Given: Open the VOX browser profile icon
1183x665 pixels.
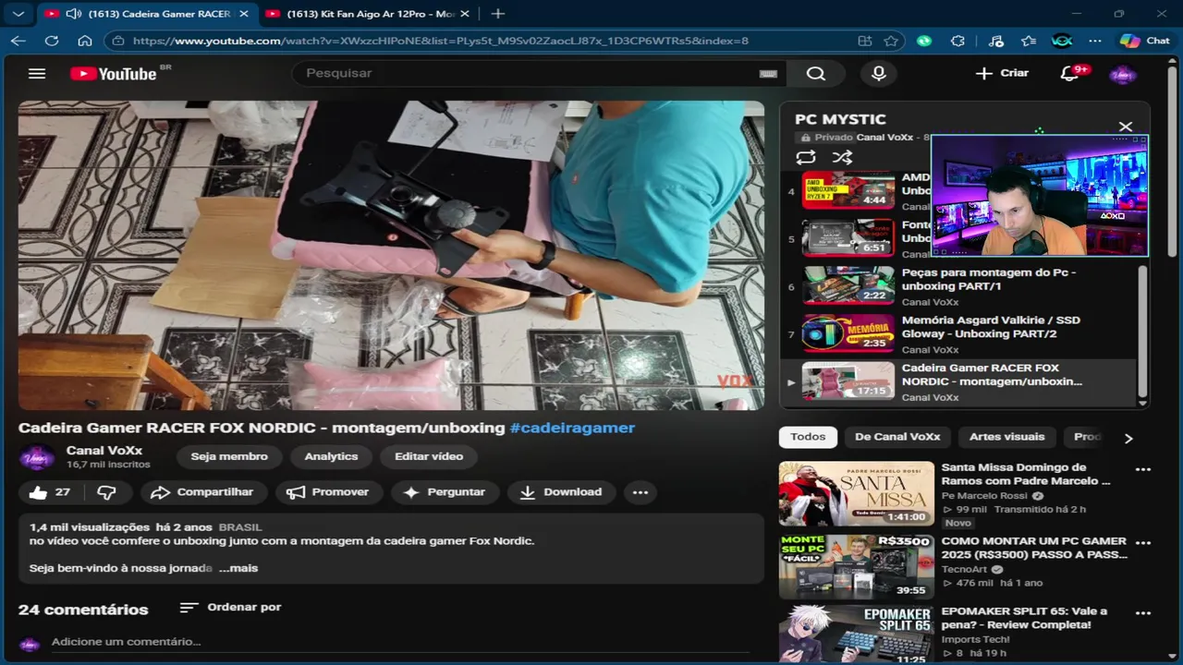Looking at the screenshot, I should (1062, 41).
